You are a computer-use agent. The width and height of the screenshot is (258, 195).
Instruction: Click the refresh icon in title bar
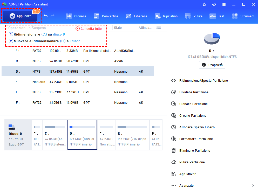pyautogui.click(x=214, y=4)
